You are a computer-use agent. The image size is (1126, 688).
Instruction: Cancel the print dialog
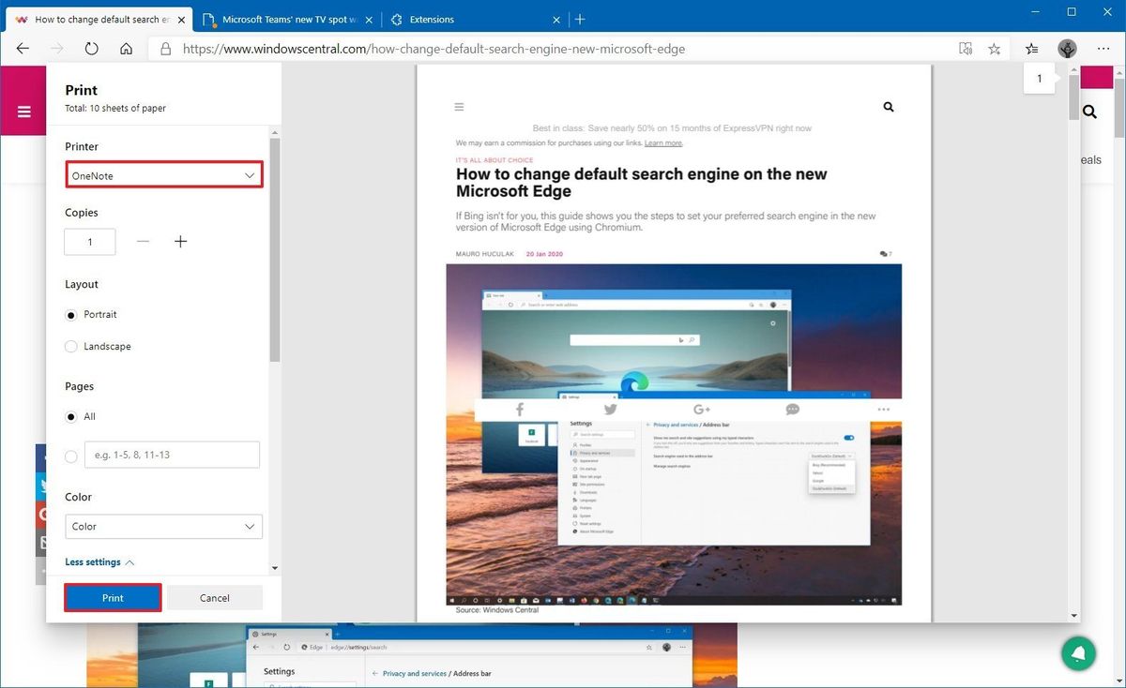click(215, 597)
